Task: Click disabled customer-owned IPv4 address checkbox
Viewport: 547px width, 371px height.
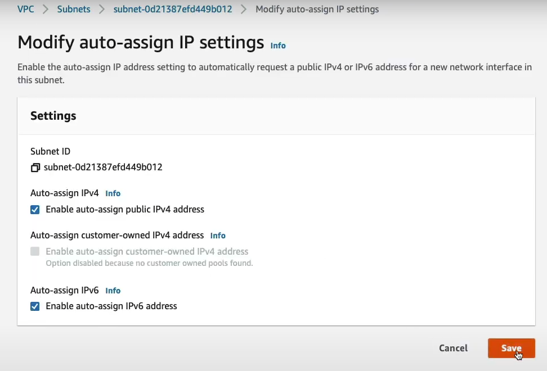Action: 35,251
